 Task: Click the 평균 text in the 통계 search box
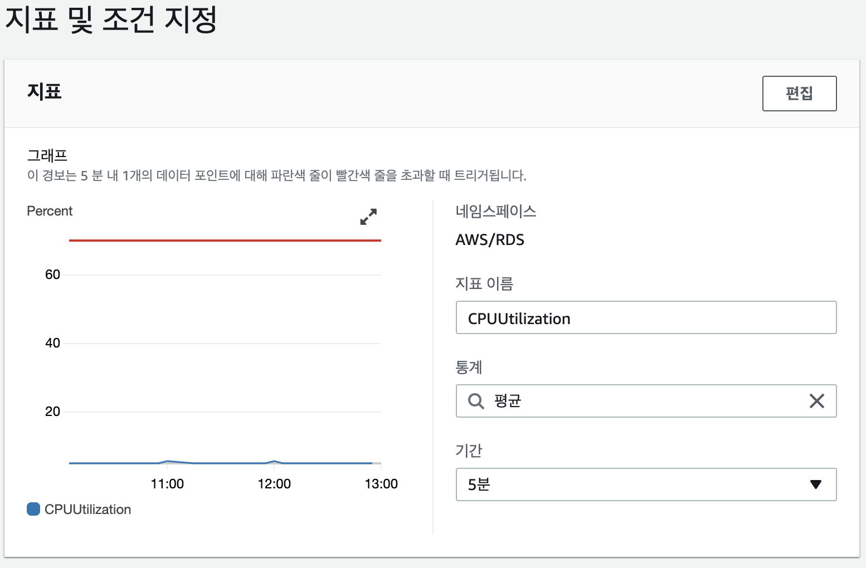coord(508,401)
